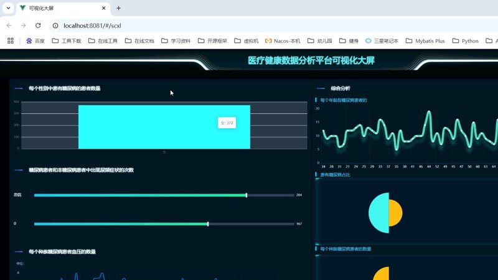Close the 可视化大屏 tab
The height and width of the screenshot is (280, 498).
(103, 8)
